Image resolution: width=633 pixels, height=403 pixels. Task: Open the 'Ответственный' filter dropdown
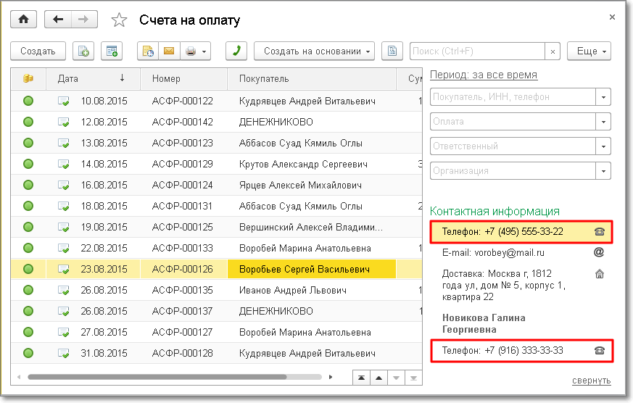(x=603, y=146)
